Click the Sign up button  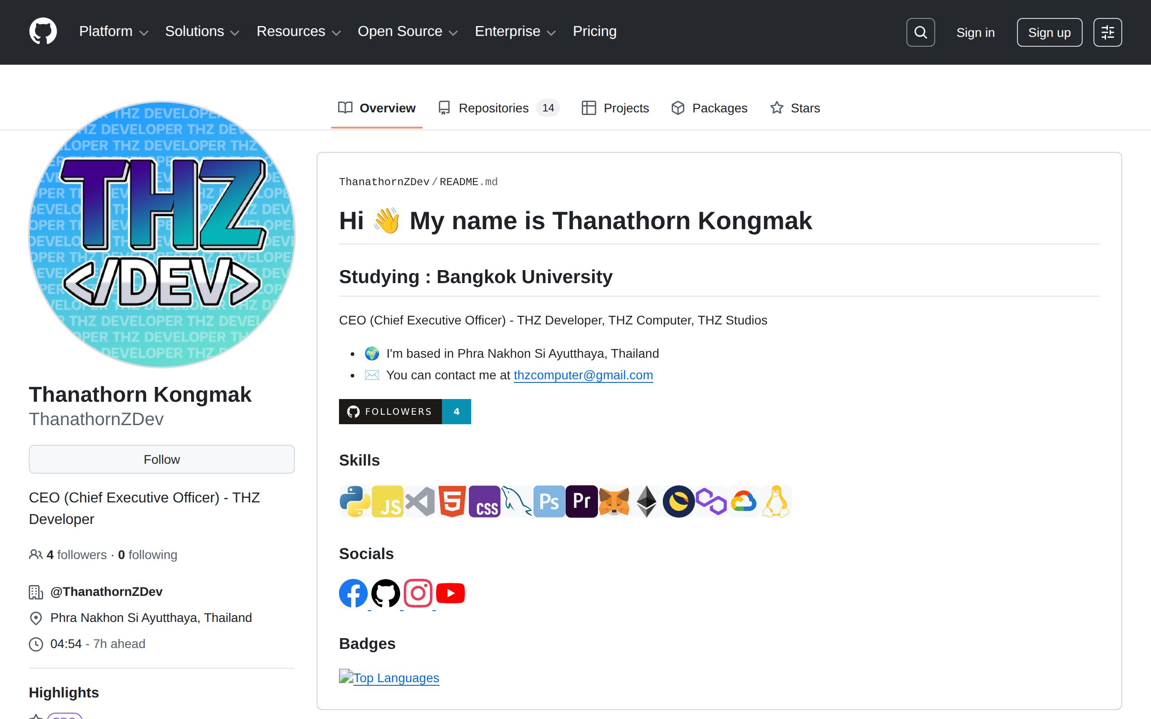(x=1049, y=32)
